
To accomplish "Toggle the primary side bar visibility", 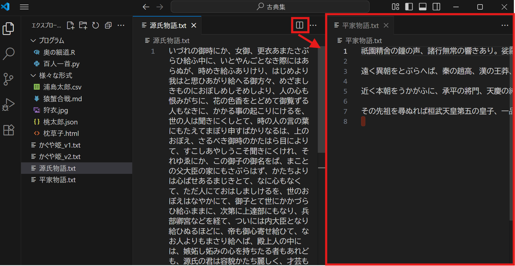I will pos(409,7).
